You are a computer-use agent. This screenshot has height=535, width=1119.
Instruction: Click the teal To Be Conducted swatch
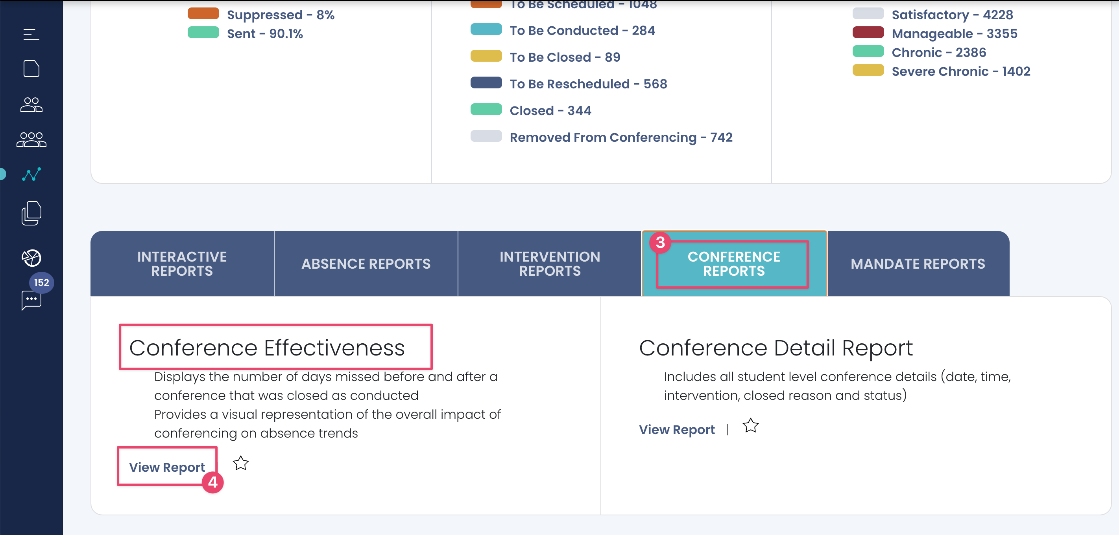pyautogui.click(x=486, y=29)
